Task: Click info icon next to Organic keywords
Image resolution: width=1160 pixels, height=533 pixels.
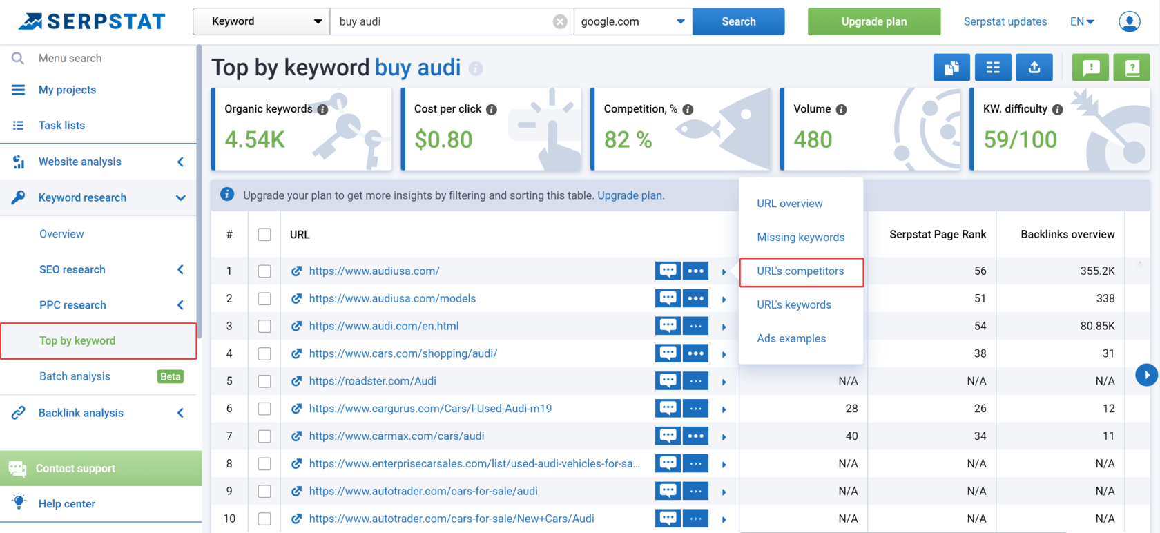Action: coord(322,109)
